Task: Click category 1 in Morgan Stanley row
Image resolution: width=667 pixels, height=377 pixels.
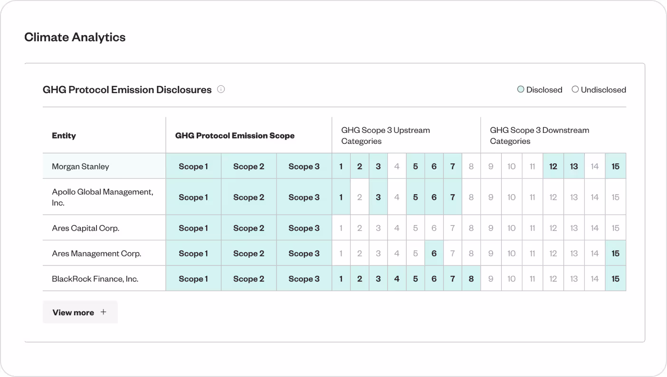Action: point(341,166)
